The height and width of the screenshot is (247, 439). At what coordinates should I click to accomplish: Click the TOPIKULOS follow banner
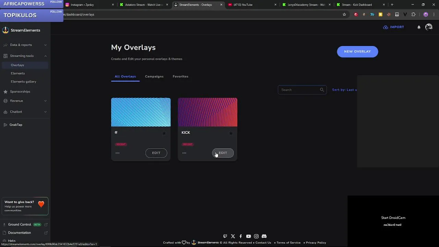coord(32,15)
